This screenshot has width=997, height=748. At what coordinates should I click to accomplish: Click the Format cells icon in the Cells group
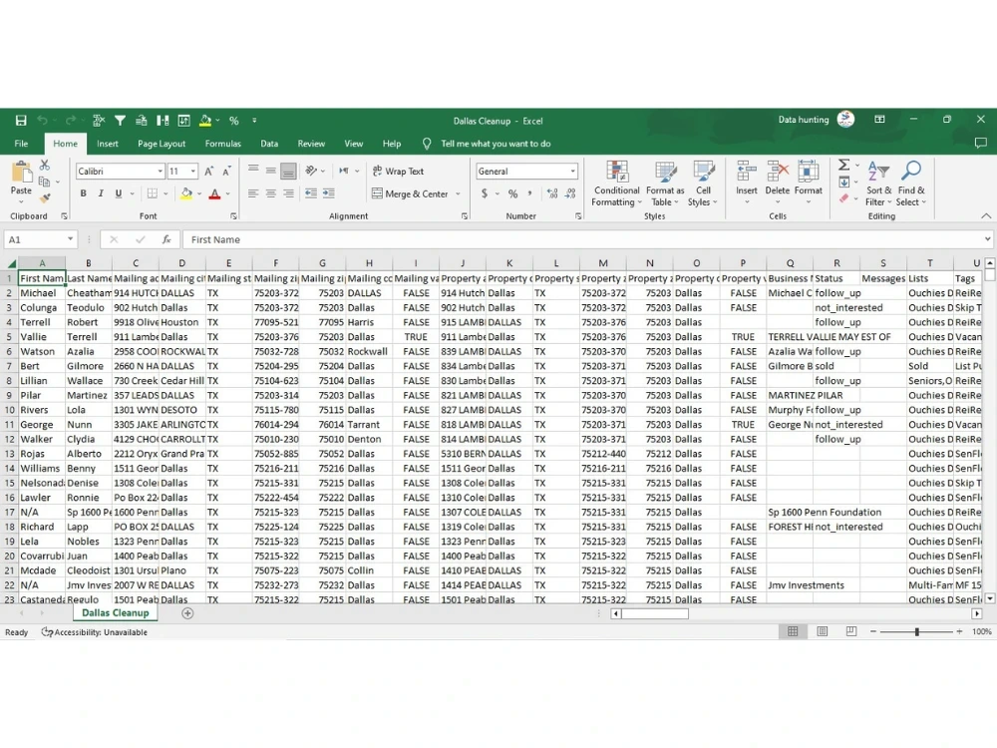(x=809, y=172)
